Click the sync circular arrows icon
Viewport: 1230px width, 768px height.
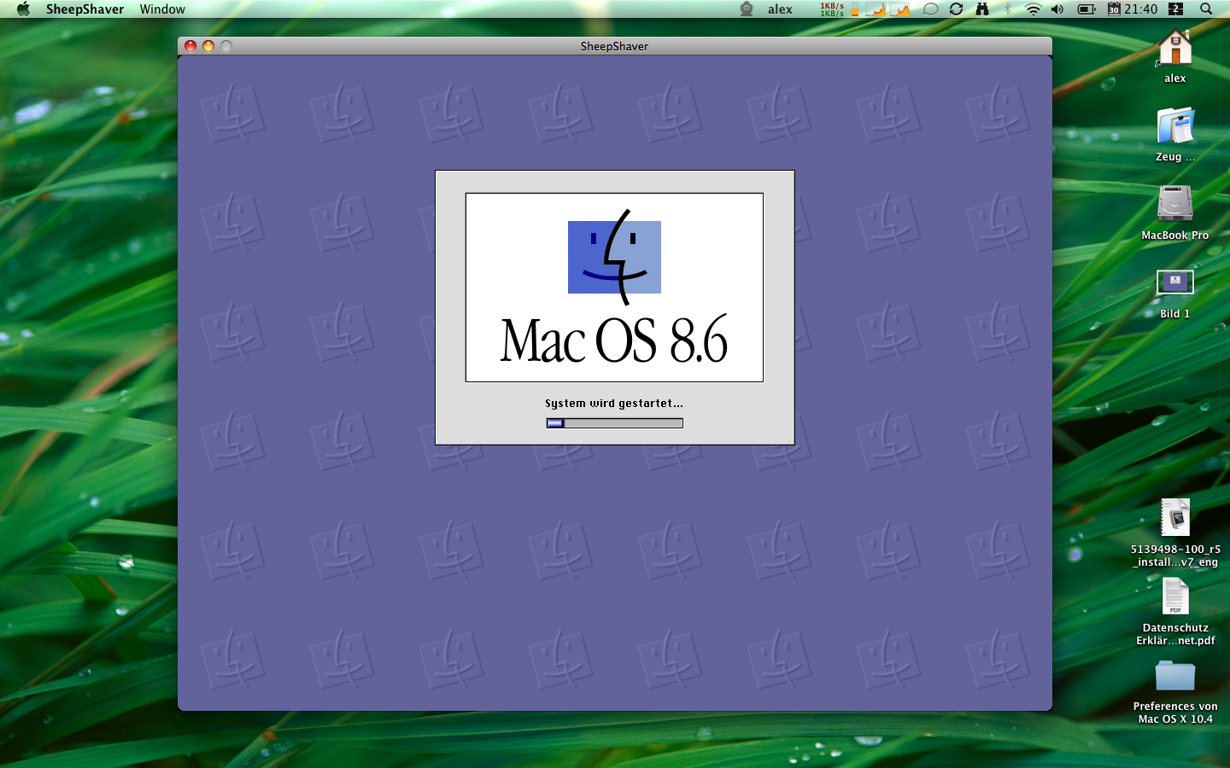tap(956, 9)
